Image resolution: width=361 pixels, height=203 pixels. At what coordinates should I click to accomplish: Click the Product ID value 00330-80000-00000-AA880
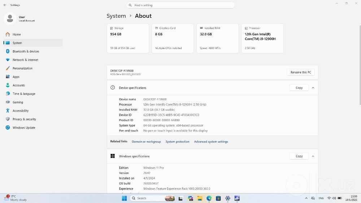[x=161, y=120]
